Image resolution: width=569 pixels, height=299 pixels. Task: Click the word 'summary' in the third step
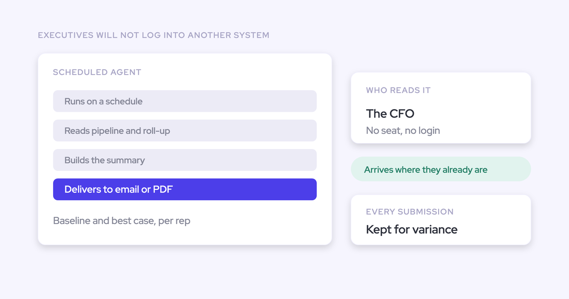126,160
